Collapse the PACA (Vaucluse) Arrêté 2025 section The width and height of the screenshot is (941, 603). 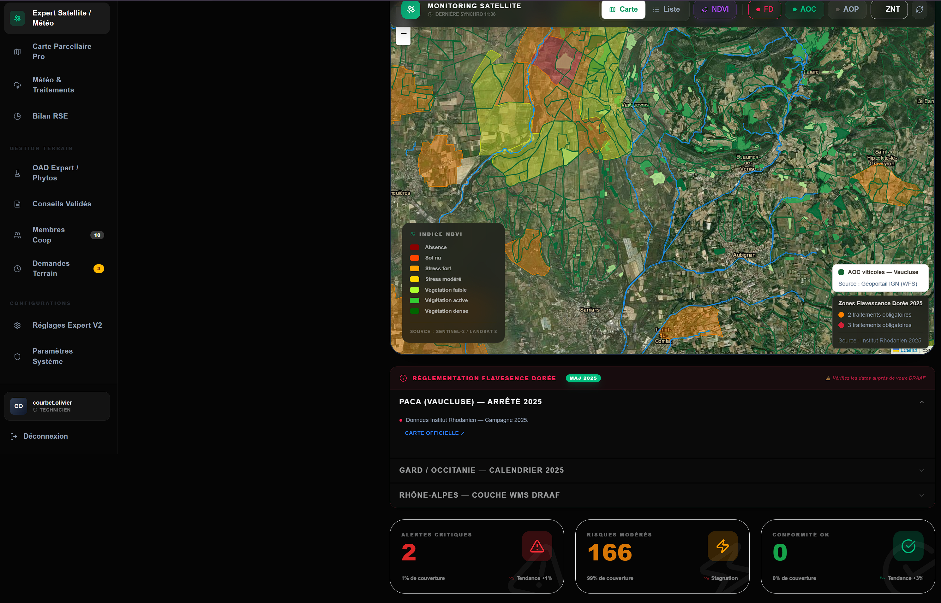click(662, 402)
